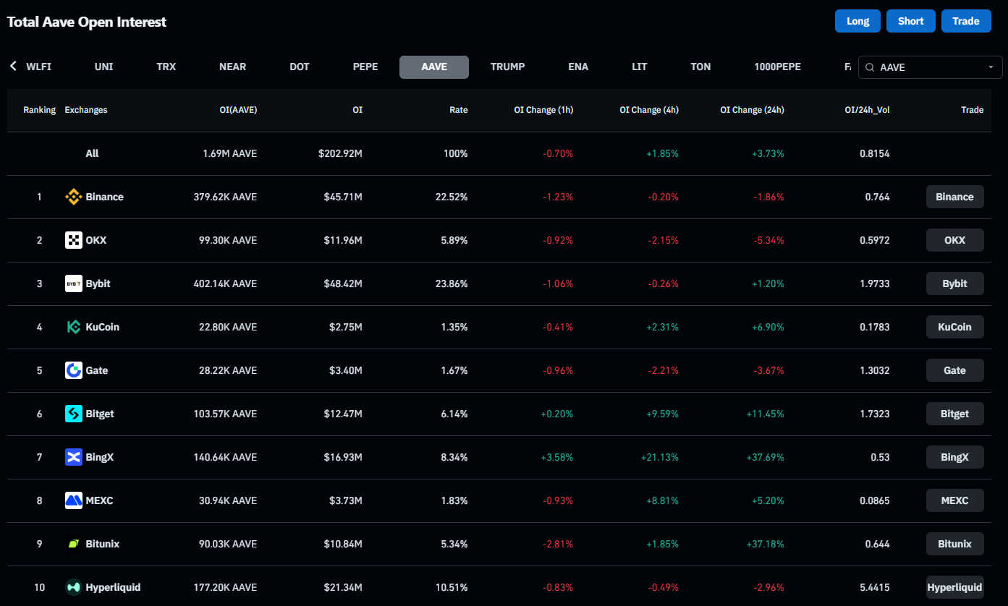Screen dimensions: 1008x606
Task: Open the MEXC trade button
Action: [954, 500]
